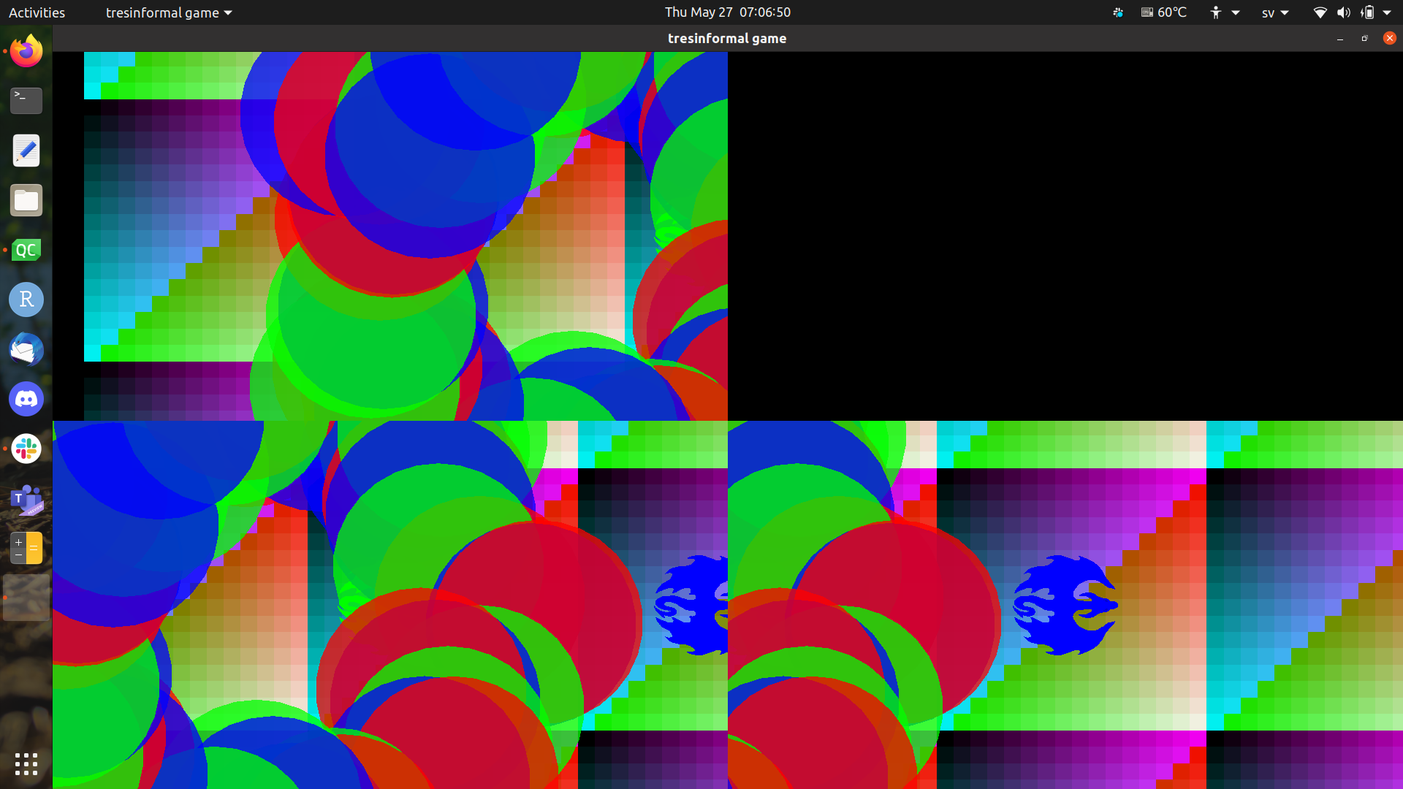
Task: Click the speaker volume icon in the top bar
Action: coord(1343,12)
